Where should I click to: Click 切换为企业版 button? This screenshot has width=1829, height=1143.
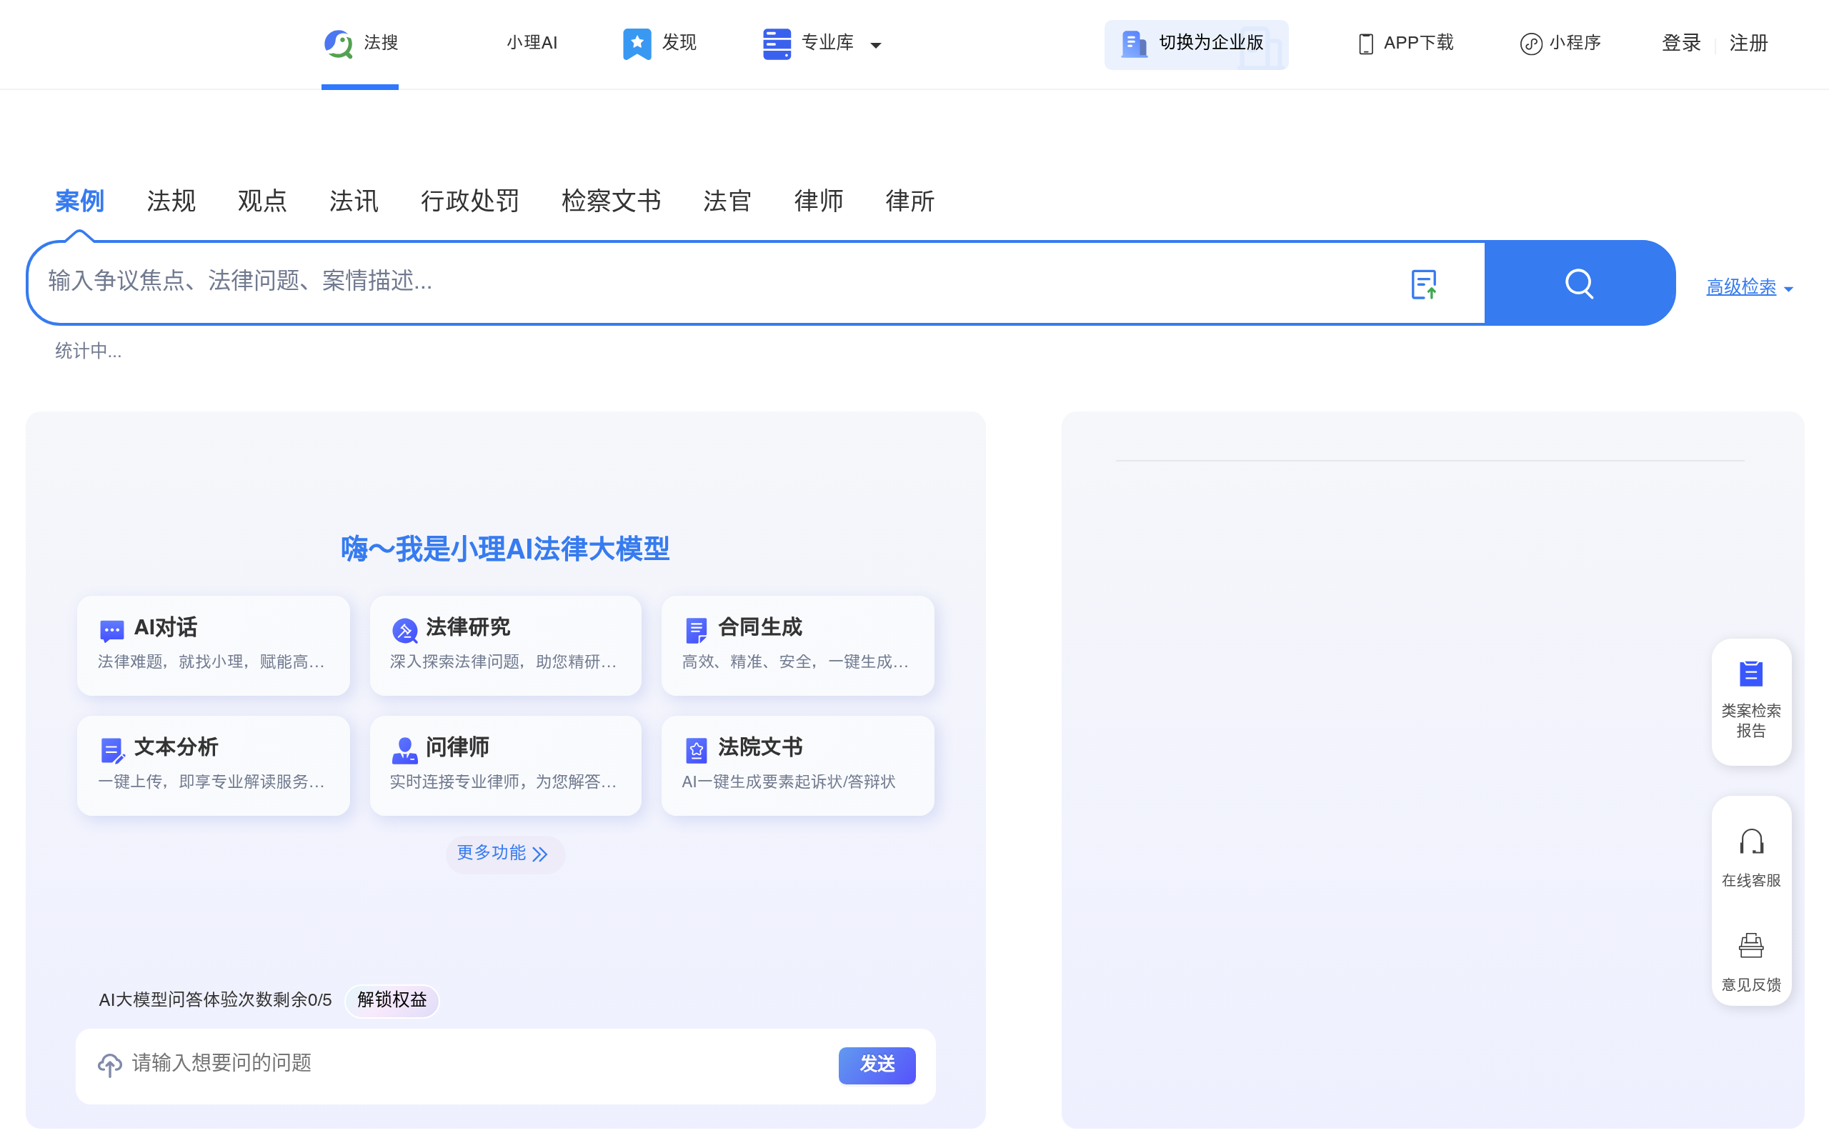pyautogui.click(x=1196, y=44)
